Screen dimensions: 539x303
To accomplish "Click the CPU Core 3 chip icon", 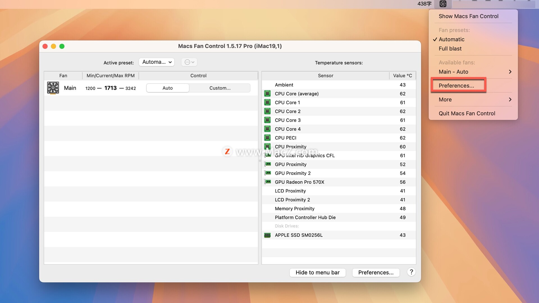I will [x=268, y=120].
